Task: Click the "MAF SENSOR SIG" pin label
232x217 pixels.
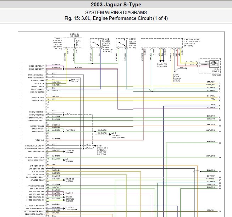Action: [37, 189]
